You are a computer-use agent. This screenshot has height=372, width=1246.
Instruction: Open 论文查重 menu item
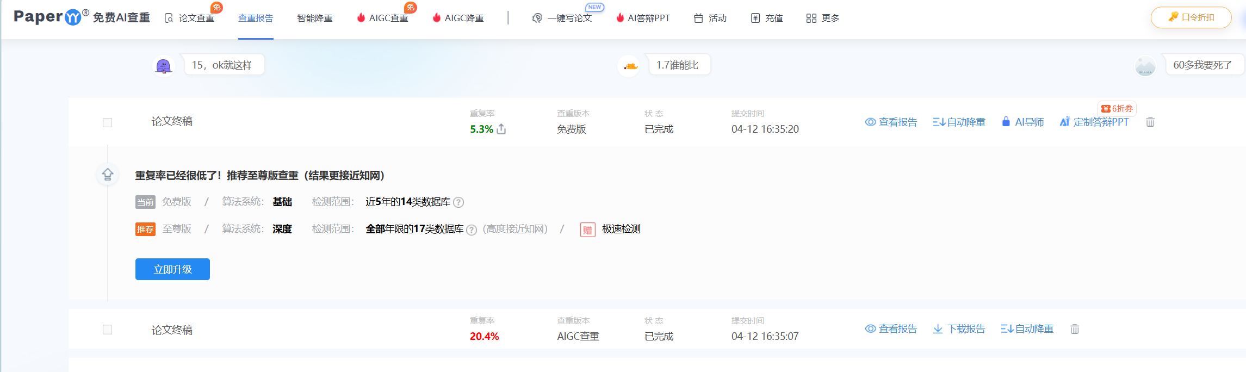(196, 18)
